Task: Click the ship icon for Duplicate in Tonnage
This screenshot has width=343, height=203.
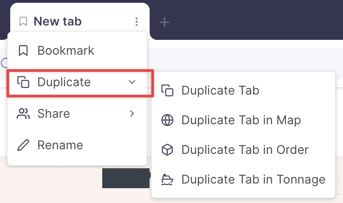Action: pyautogui.click(x=167, y=179)
